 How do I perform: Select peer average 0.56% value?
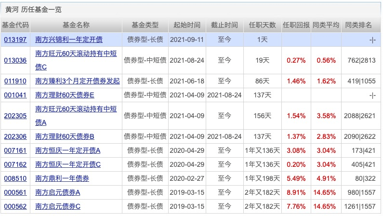[326, 60]
